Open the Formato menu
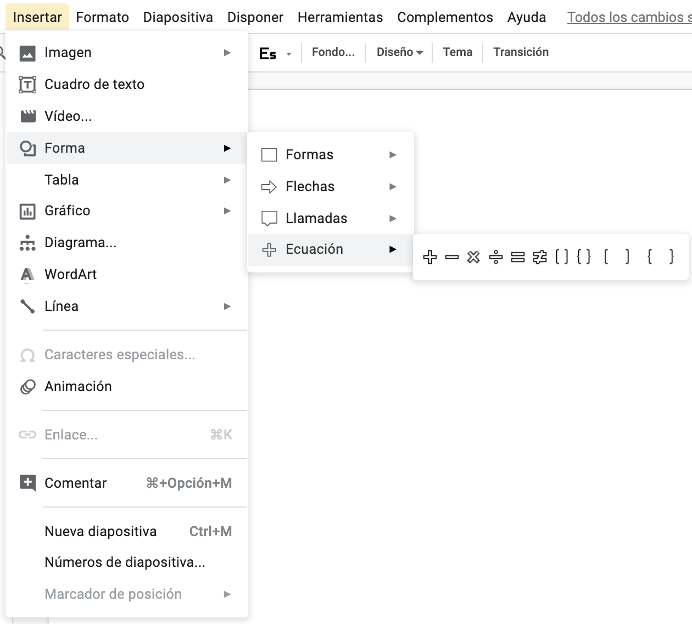The height and width of the screenshot is (624, 692). tap(102, 17)
